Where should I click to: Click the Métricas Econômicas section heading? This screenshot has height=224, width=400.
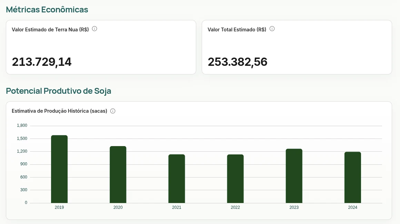(47, 10)
